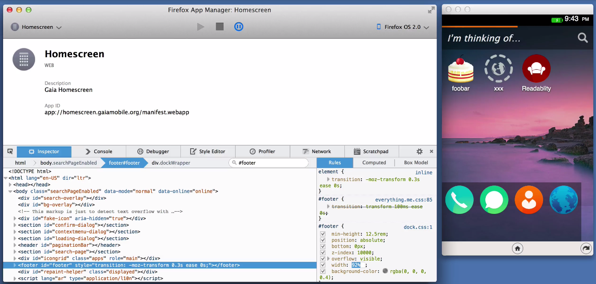This screenshot has width=596, height=284.
Task: Click the rgba background color swatch
Action: click(x=385, y=271)
